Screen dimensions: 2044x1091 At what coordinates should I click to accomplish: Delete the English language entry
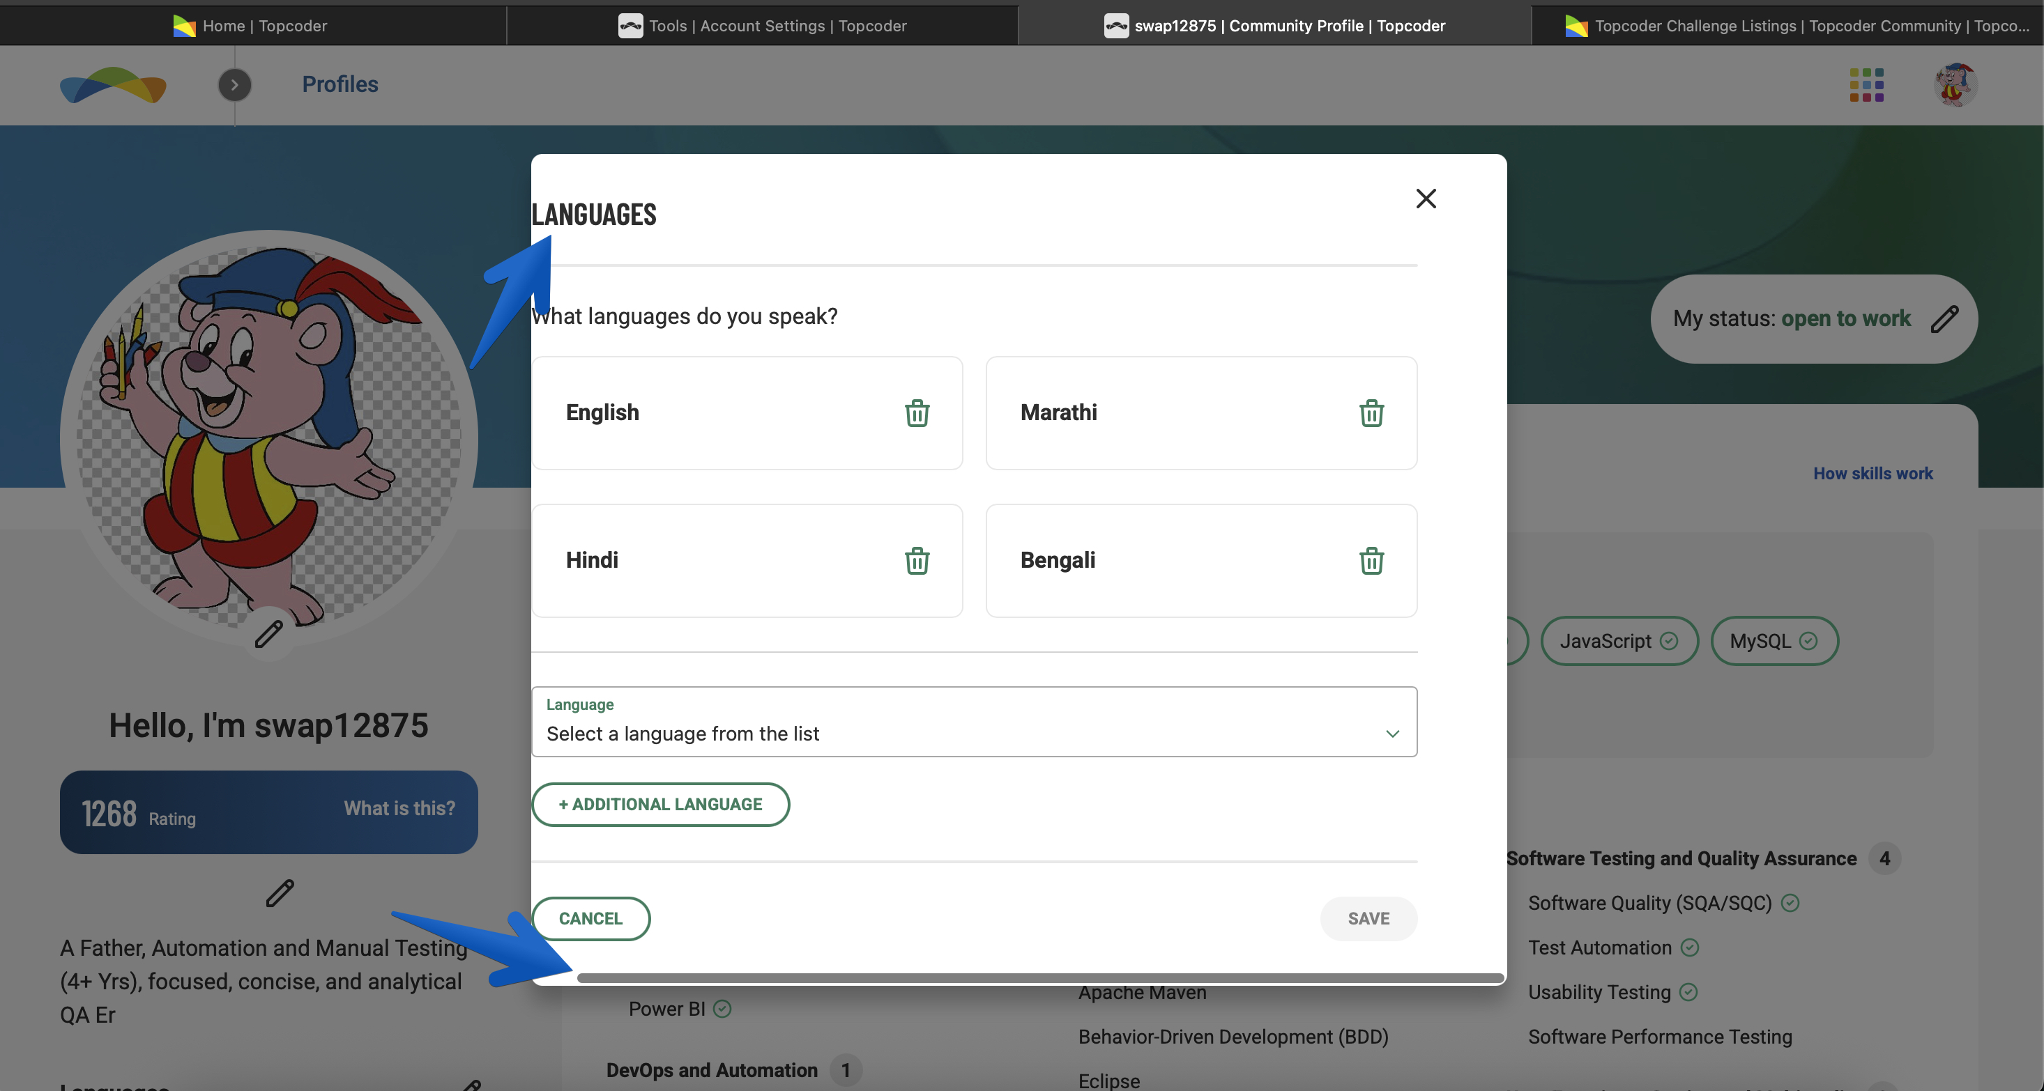pyautogui.click(x=917, y=413)
